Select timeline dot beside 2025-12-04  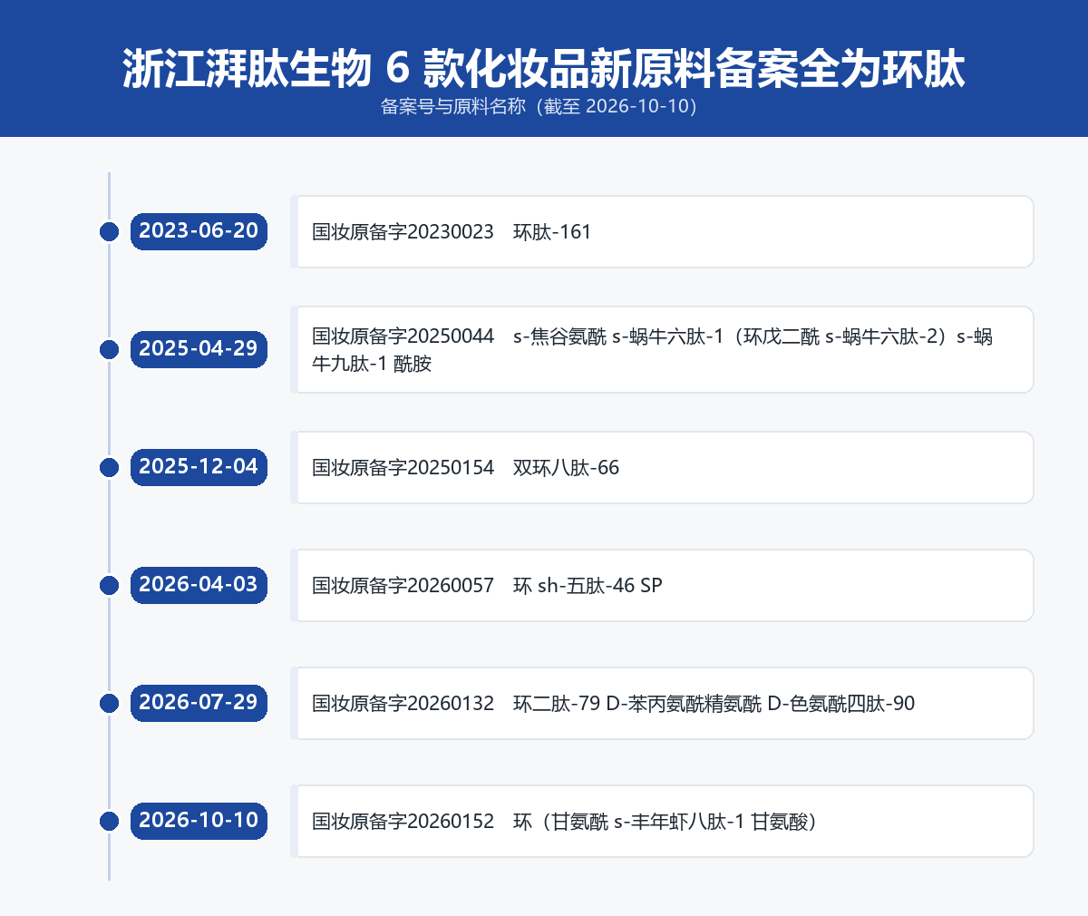109,467
